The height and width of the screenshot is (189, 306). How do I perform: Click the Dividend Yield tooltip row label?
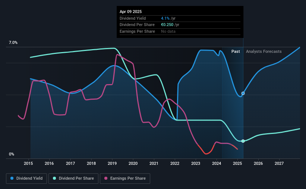133,18
